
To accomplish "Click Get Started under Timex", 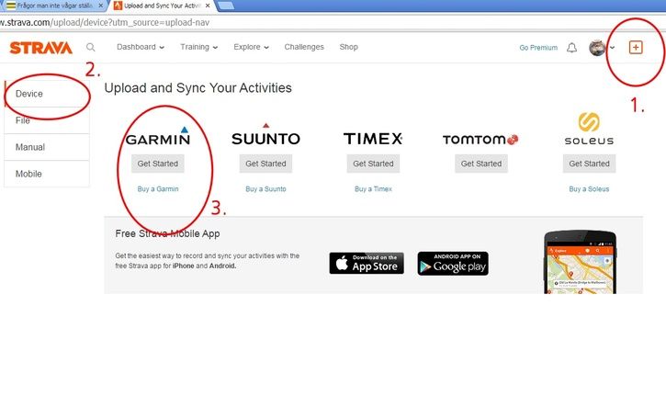I will (x=373, y=164).
